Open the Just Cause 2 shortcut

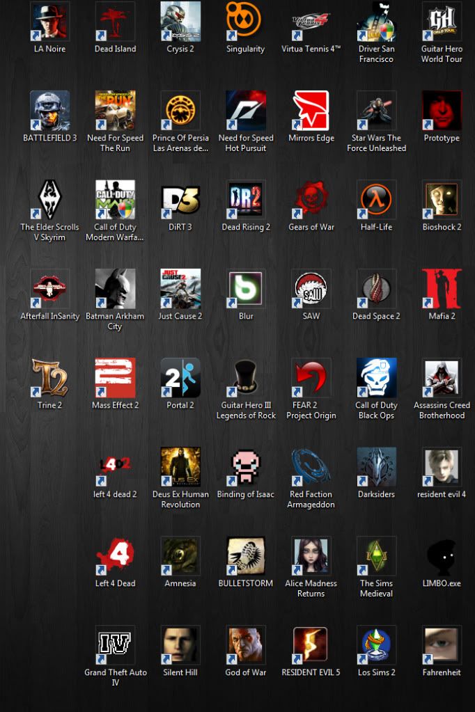click(x=180, y=288)
